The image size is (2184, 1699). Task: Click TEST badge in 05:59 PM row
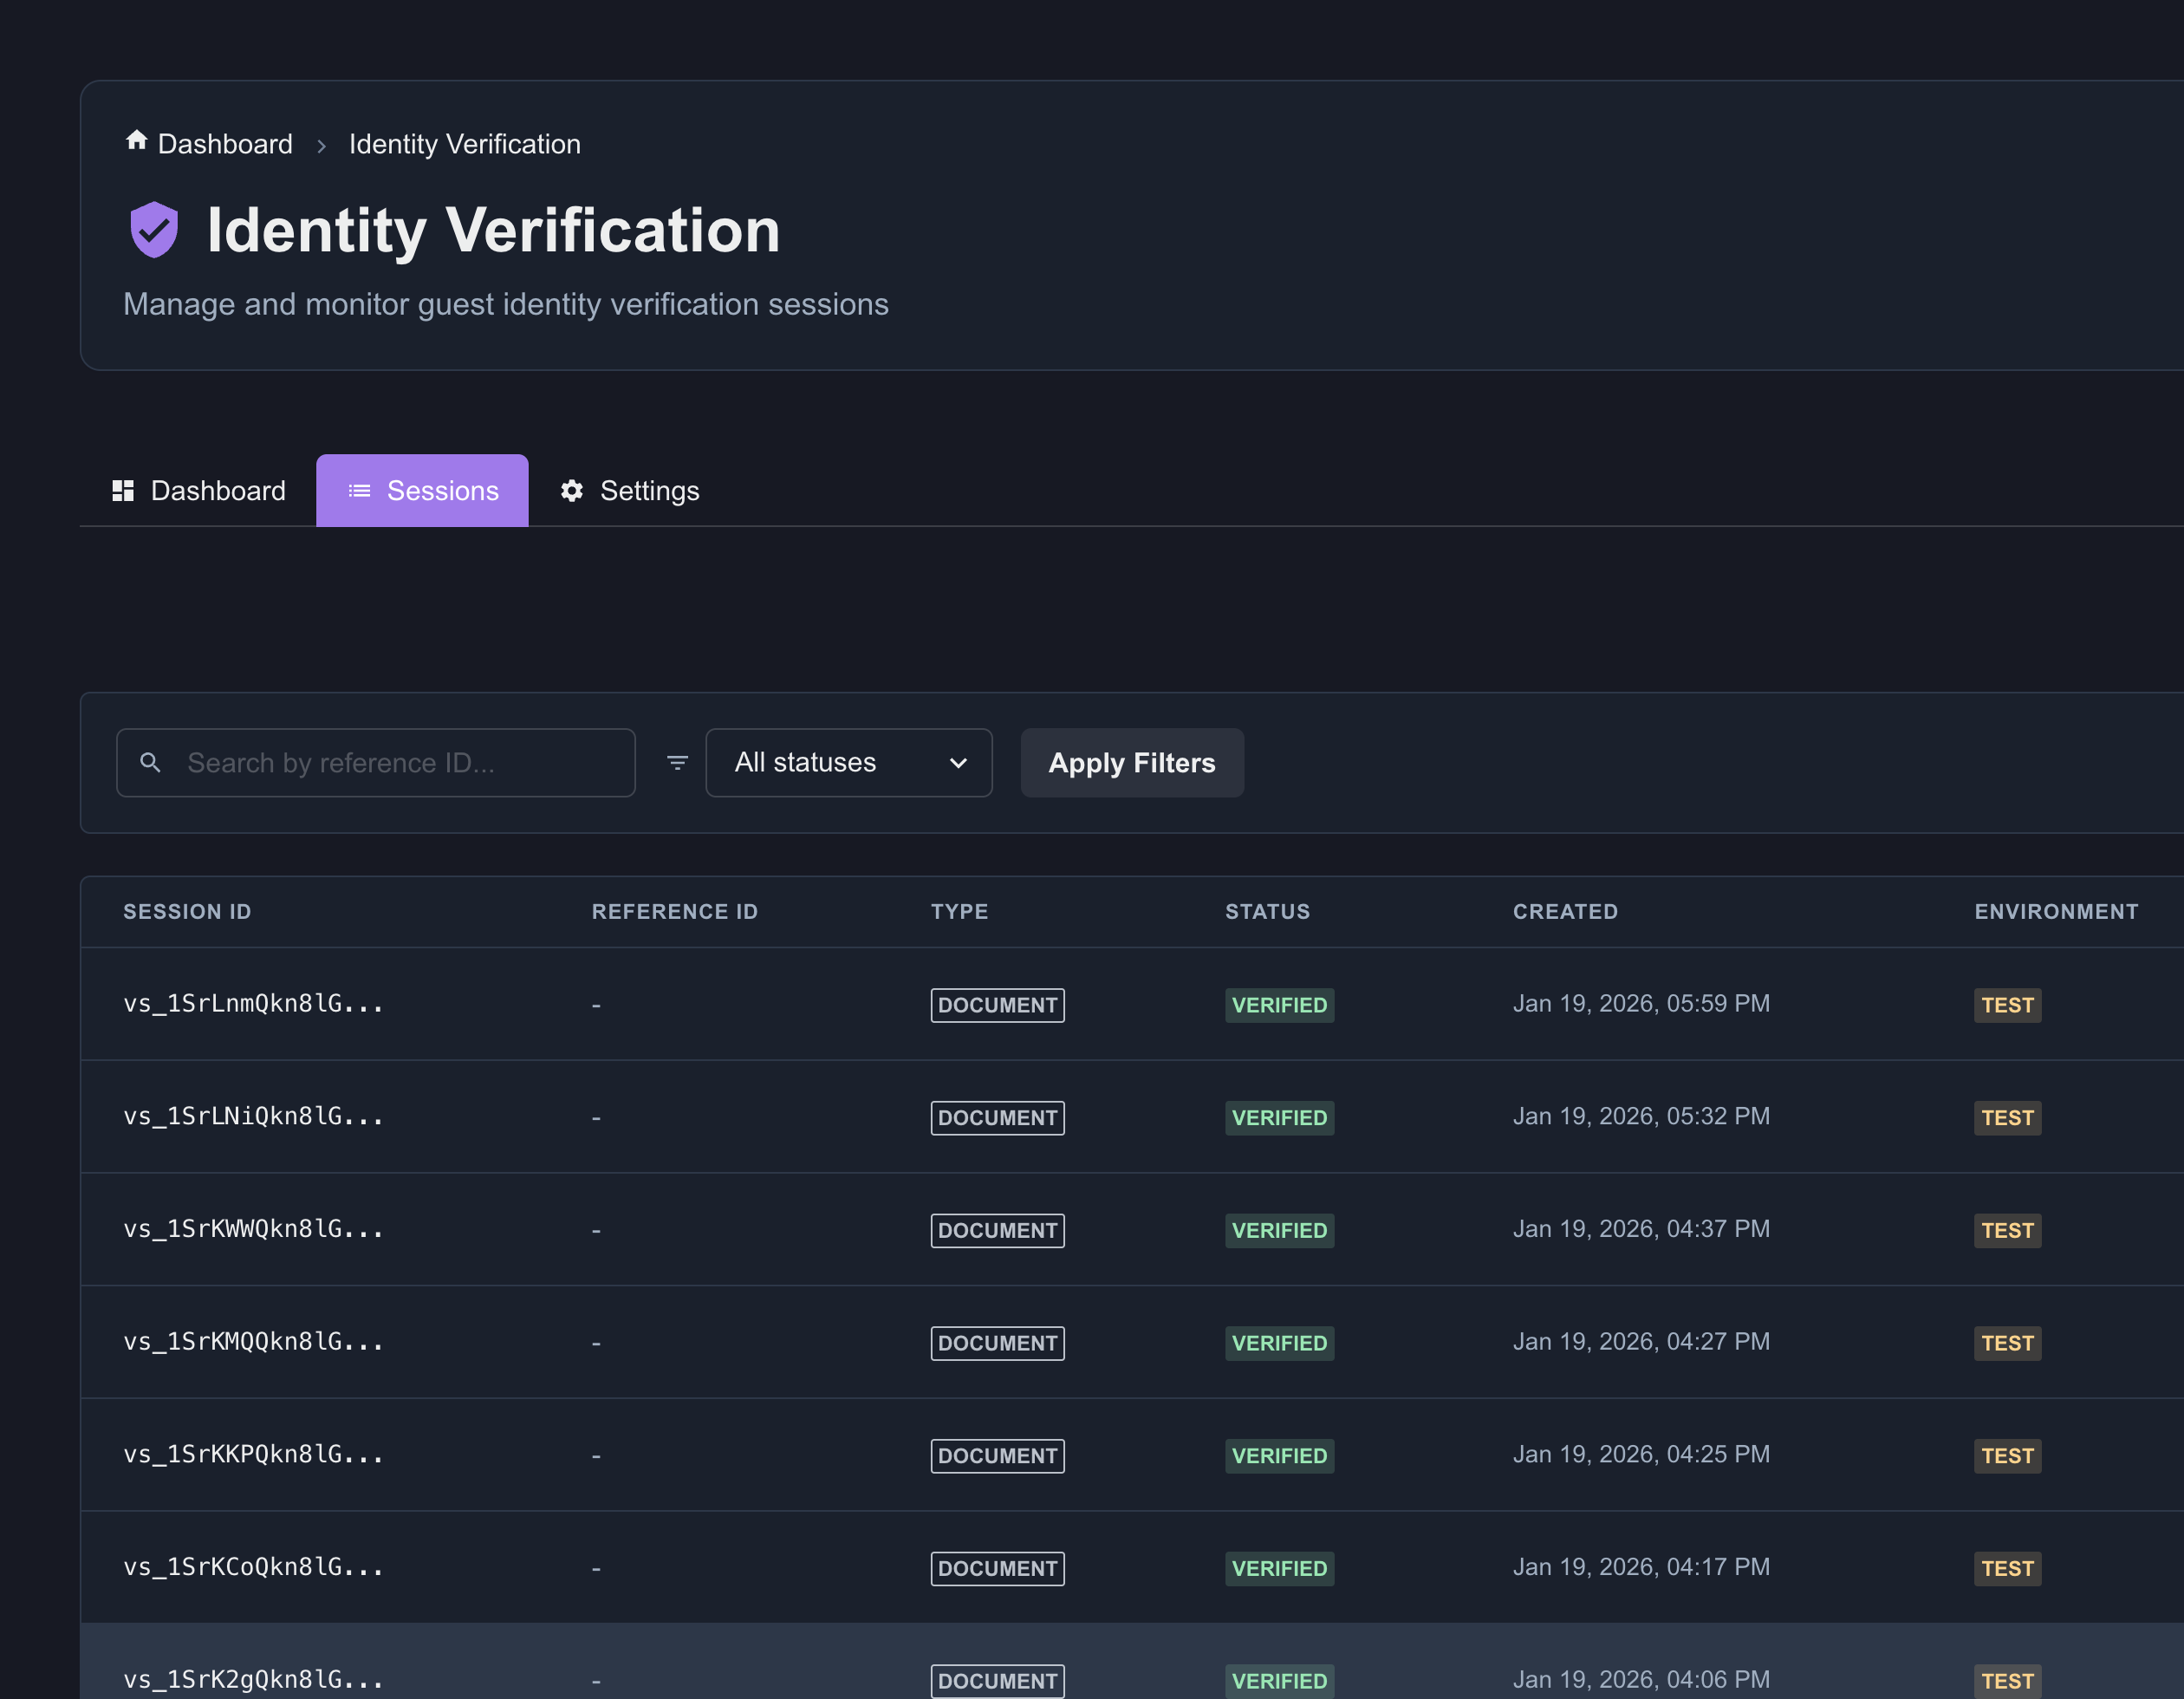2008,1005
